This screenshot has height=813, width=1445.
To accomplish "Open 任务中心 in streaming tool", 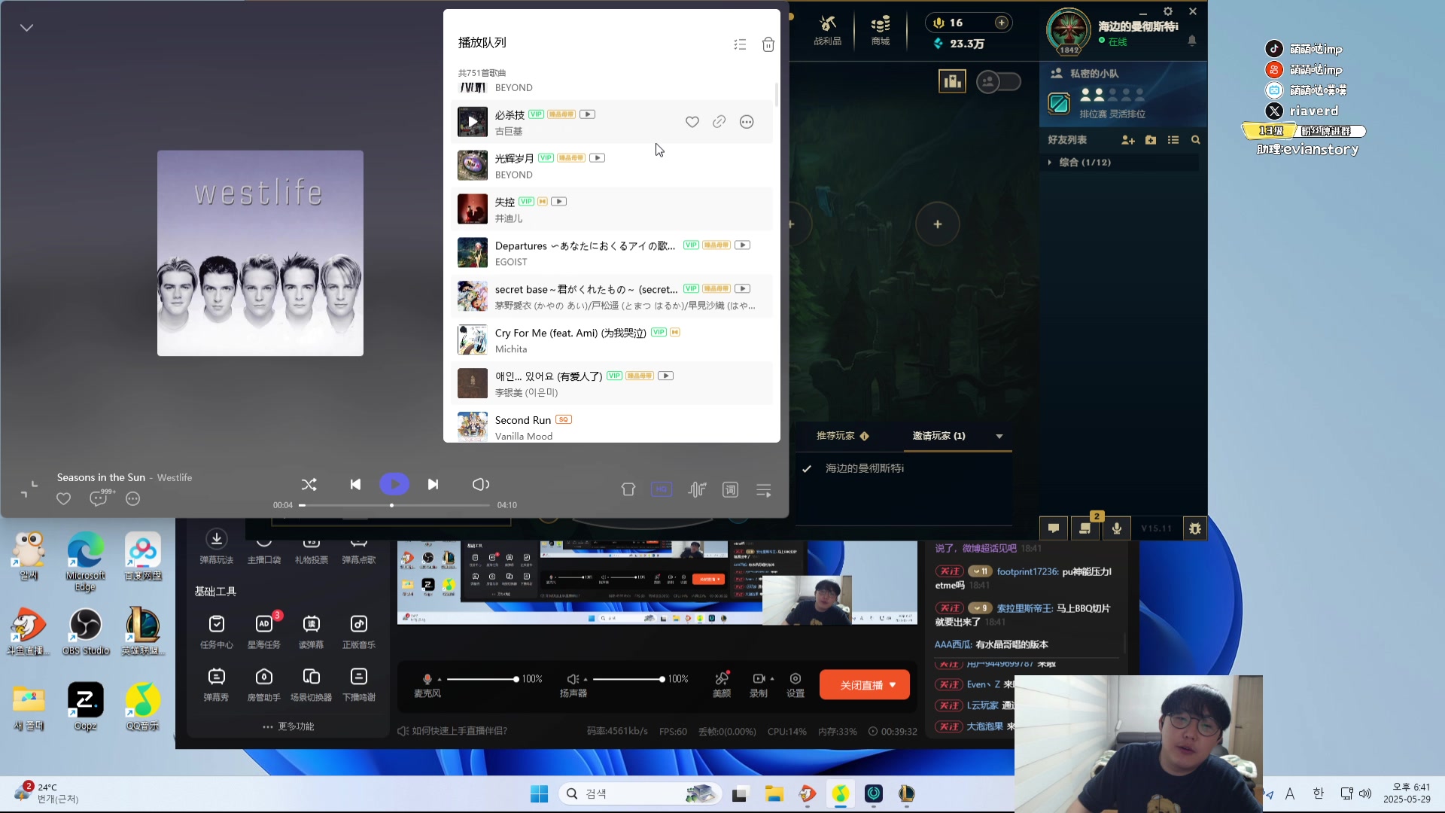I will (x=217, y=632).
